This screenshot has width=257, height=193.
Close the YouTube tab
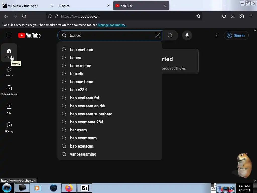click(x=165, y=6)
